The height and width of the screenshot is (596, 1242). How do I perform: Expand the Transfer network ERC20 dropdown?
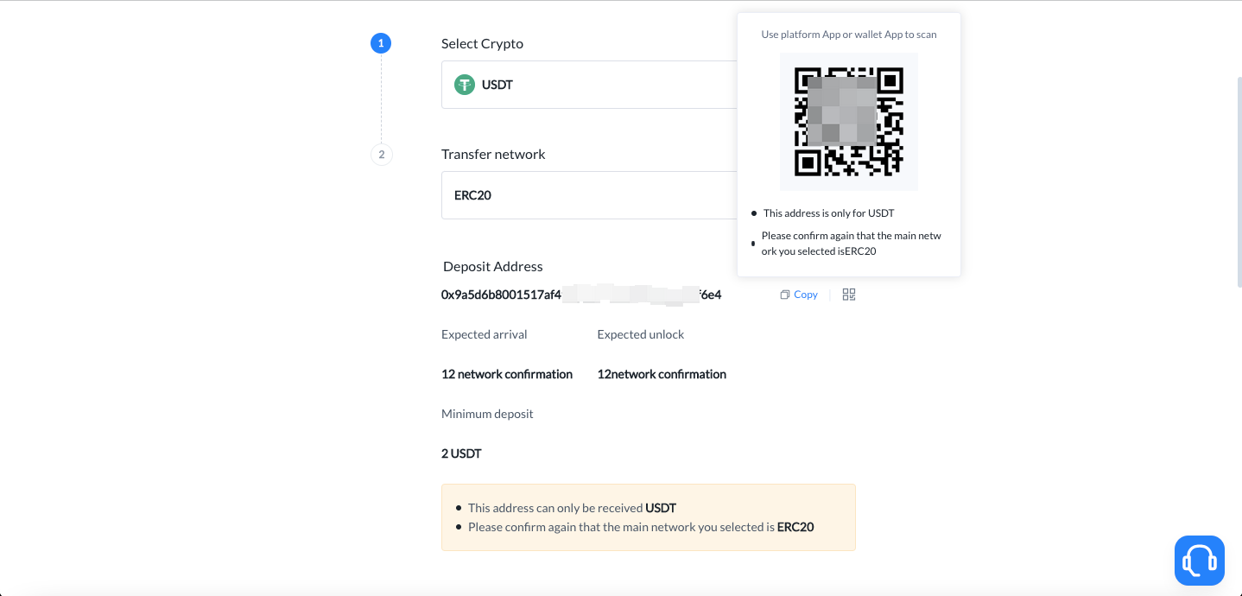click(x=589, y=195)
